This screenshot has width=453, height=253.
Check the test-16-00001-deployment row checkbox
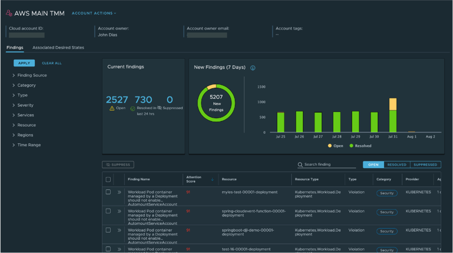pyautogui.click(x=108, y=249)
